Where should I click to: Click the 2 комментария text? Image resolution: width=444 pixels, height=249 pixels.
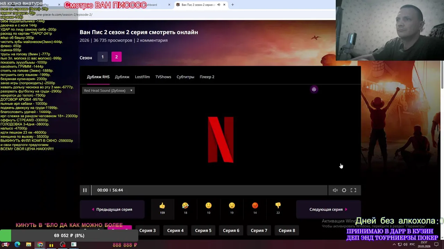[152, 40]
